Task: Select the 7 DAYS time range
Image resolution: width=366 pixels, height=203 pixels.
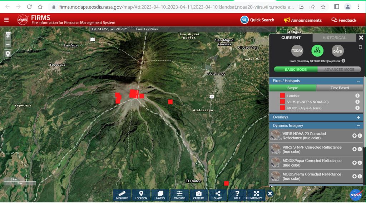Action: coord(337,50)
